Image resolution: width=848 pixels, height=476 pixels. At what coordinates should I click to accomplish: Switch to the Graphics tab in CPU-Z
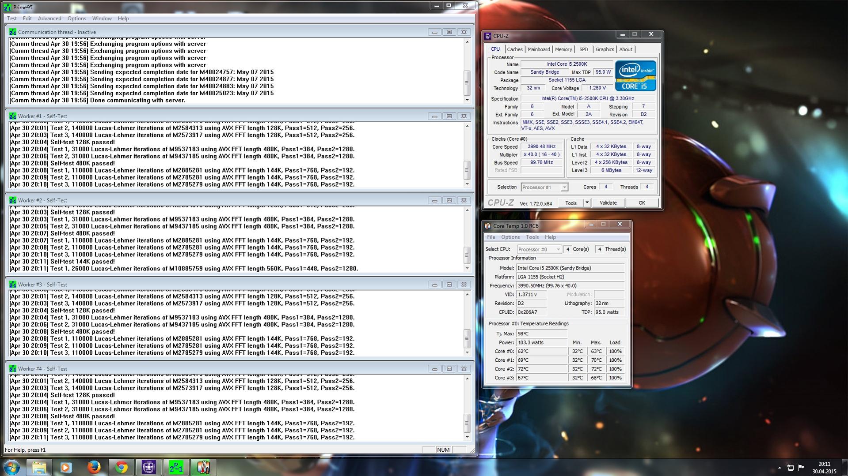(x=605, y=49)
